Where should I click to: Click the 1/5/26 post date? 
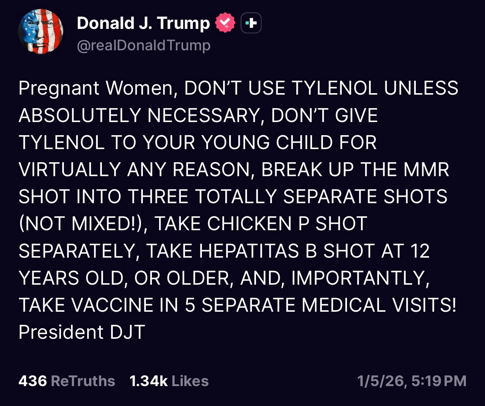click(381, 381)
